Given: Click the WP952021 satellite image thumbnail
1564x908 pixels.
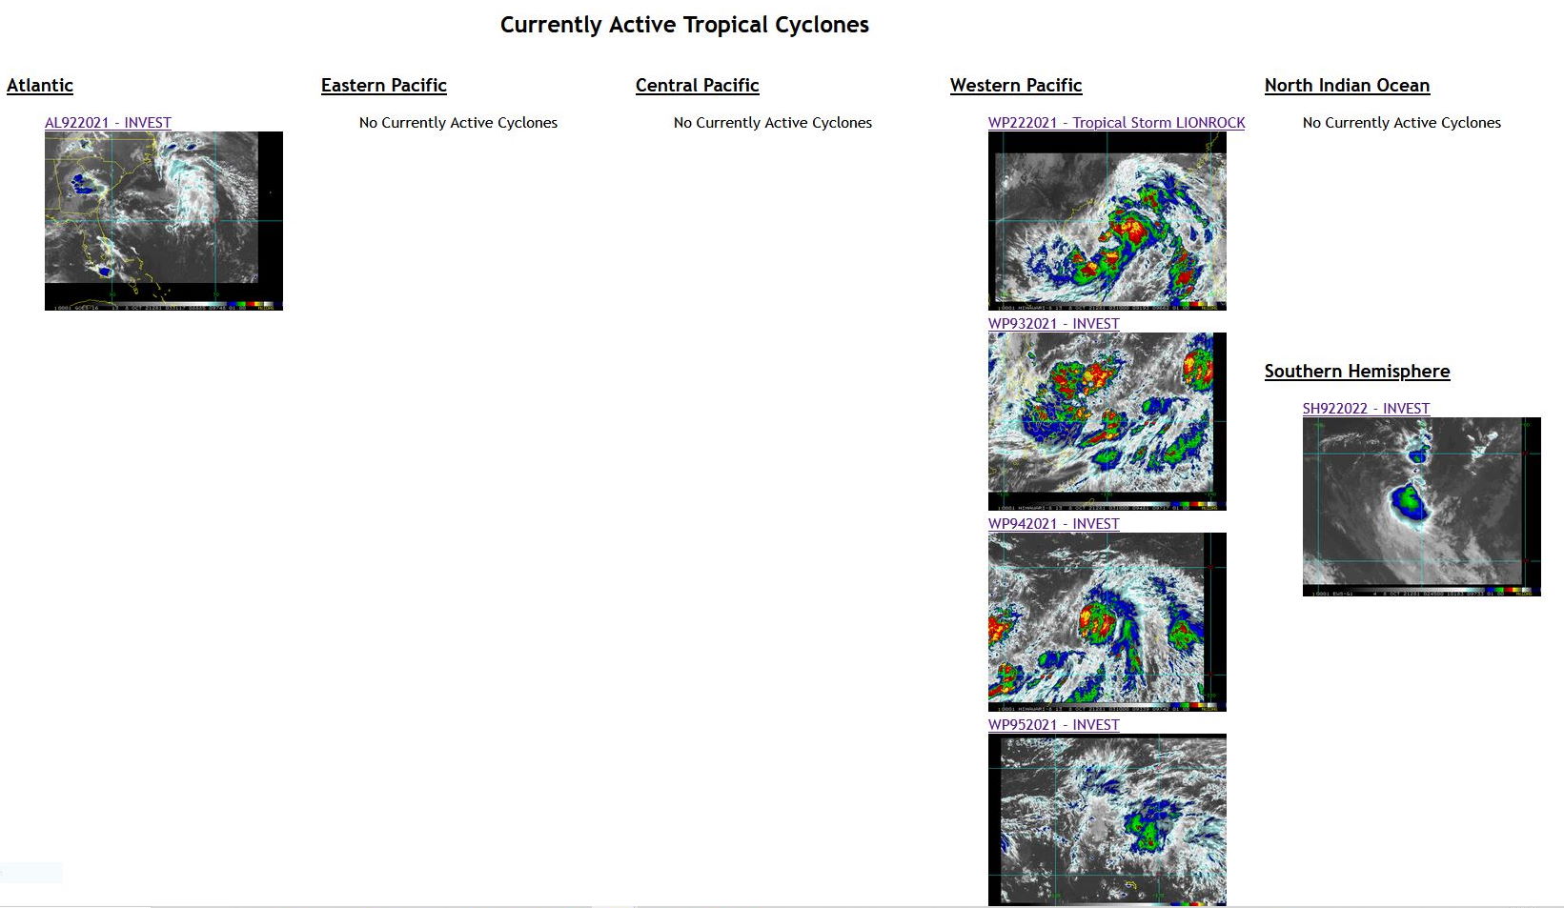Looking at the screenshot, I should point(1107,819).
